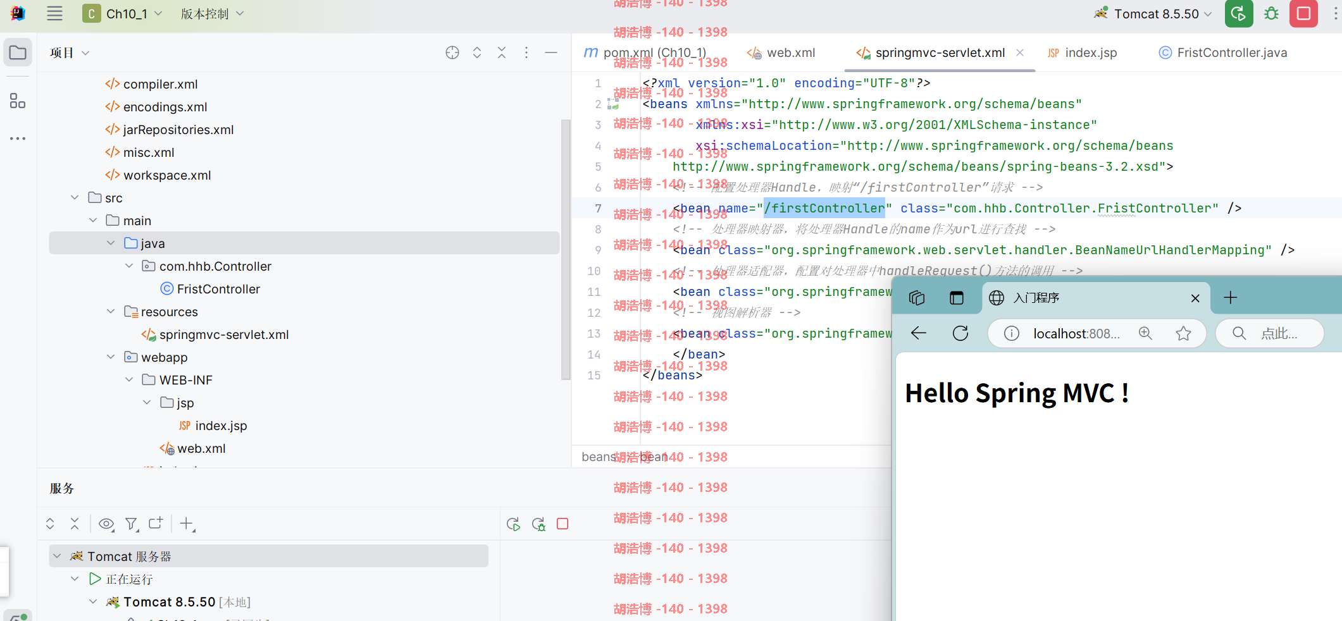Collapse the webapp folder

(111, 357)
